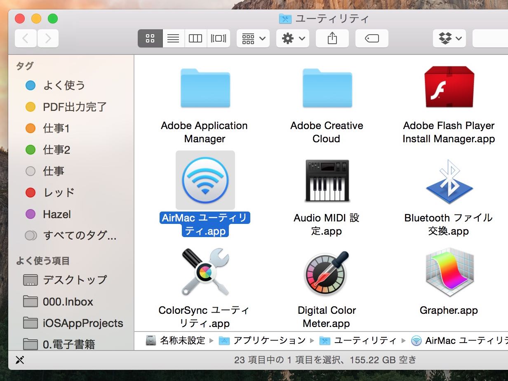Show all tags via すべてのタグ…

click(71, 235)
